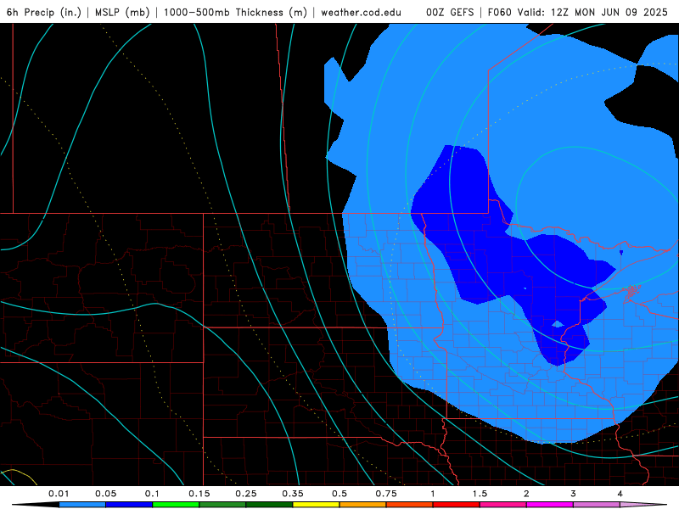The image size is (679, 509).
Task: Click the '0.01' legend value
Action: (59, 494)
